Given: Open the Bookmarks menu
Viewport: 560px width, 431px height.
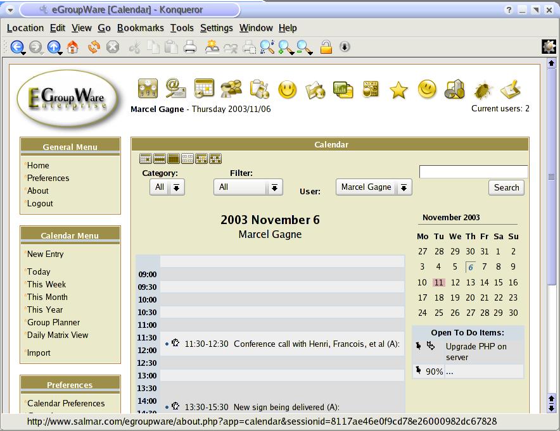Looking at the screenshot, I should point(140,28).
